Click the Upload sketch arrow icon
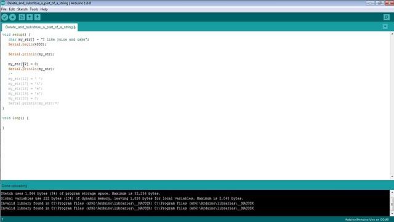Viewport: 394px width, 222px height. point(12,17)
